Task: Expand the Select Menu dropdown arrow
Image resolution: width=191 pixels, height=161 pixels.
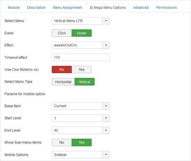Action: [106, 21]
